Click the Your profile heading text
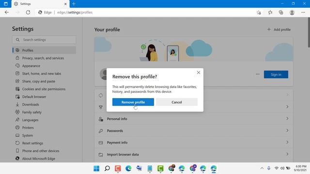 click(x=107, y=29)
